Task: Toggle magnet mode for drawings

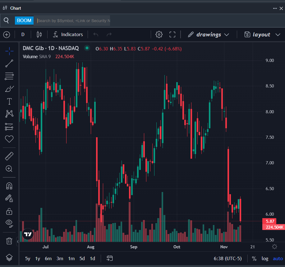Action: coord(9,186)
